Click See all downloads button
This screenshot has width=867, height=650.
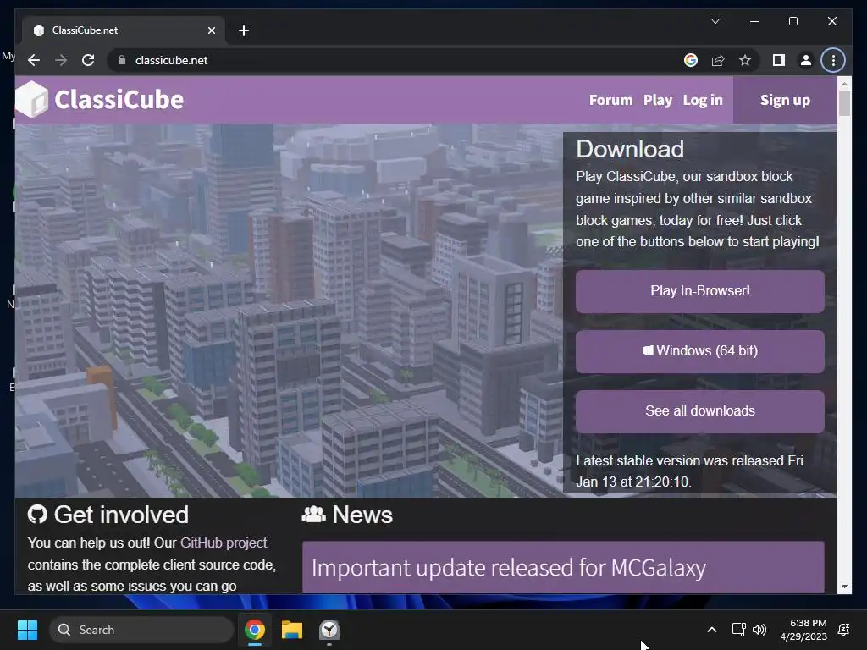point(699,411)
